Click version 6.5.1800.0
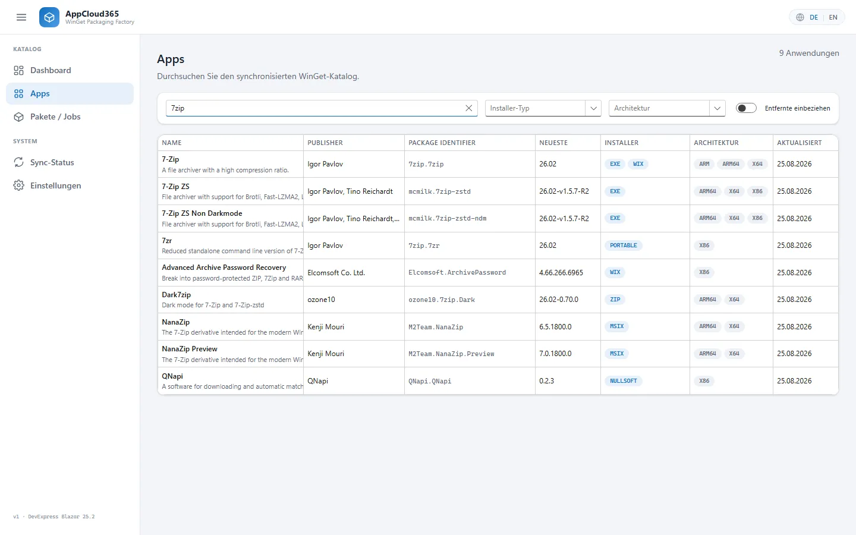This screenshot has height=535, width=856. click(555, 327)
